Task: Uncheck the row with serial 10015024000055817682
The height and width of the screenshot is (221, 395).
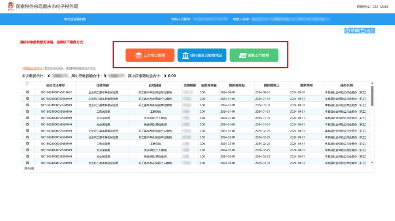Action: click(27, 92)
